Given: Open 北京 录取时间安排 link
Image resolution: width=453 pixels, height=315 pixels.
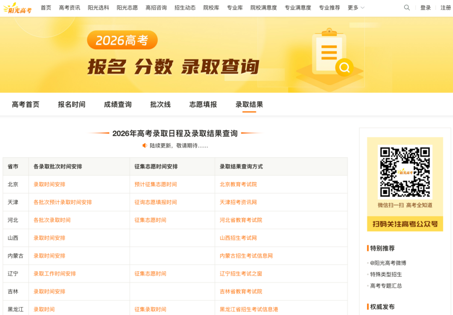Looking at the screenshot, I should pos(49,184).
